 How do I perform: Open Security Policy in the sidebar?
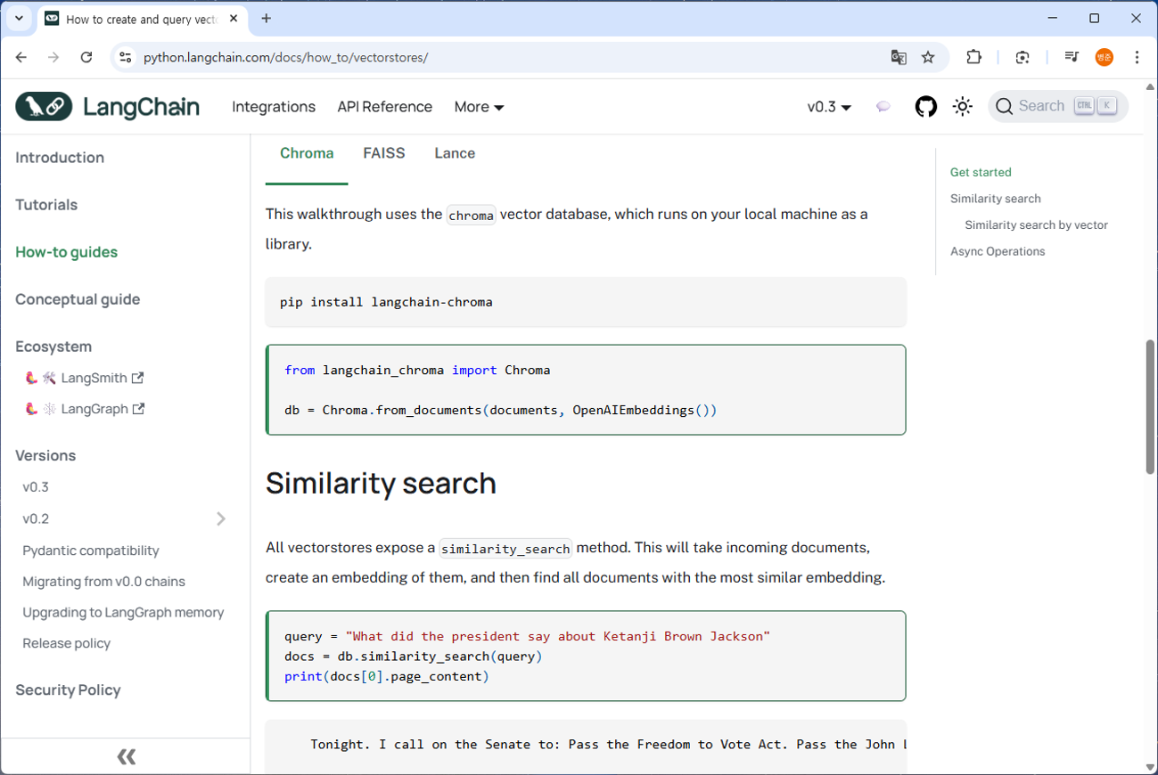click(x=68, y=690)
